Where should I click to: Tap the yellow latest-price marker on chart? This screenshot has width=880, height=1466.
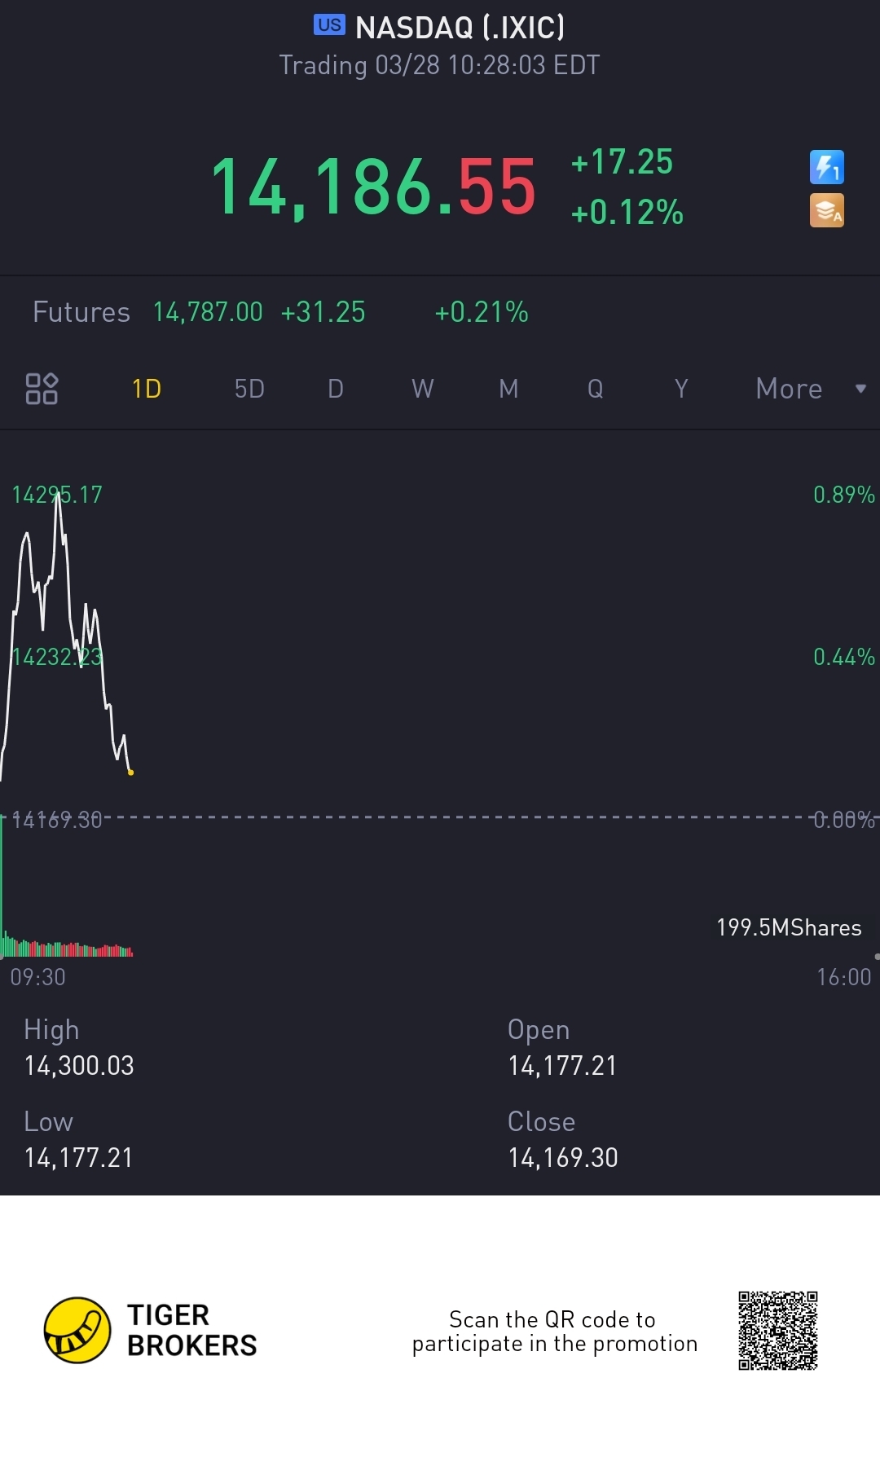tap(131, 773)
